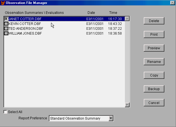
Task: Click the list scrollbar down arrow
Action: pyautogui.click(x=127, y=105)
